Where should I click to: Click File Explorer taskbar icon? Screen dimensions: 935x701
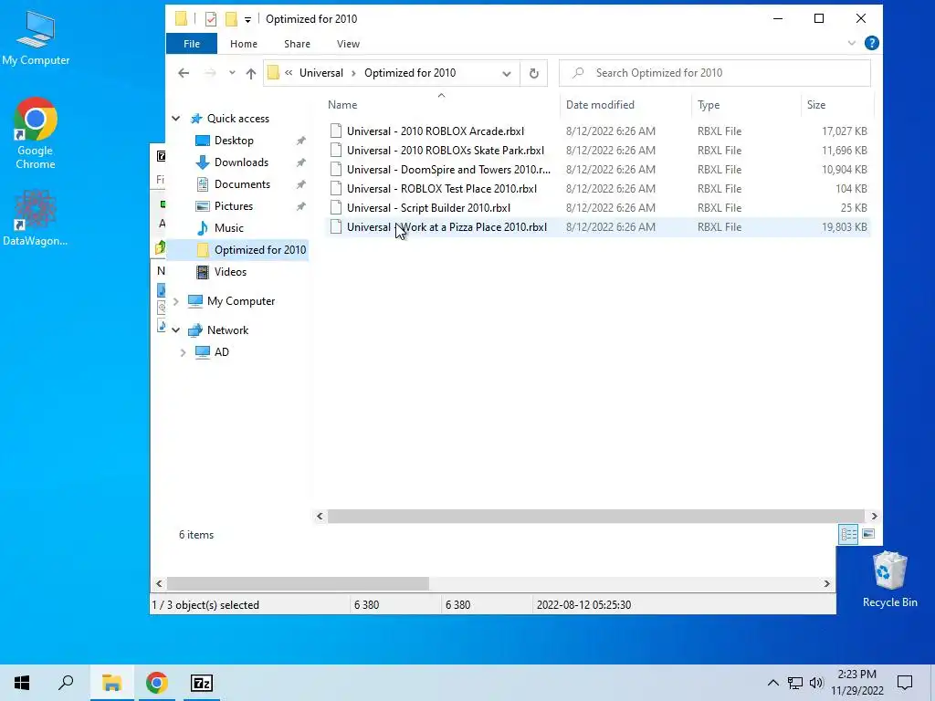(111, 683)
